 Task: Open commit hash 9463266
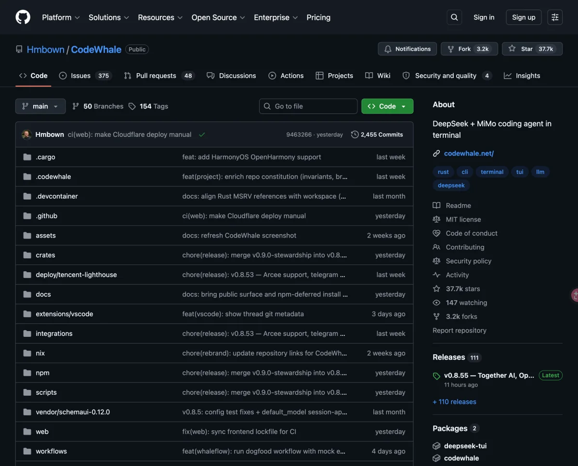coord(299,134)
